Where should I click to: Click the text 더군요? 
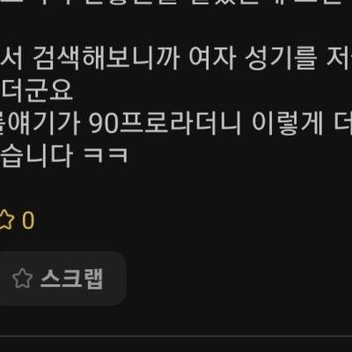coord(37,91)
